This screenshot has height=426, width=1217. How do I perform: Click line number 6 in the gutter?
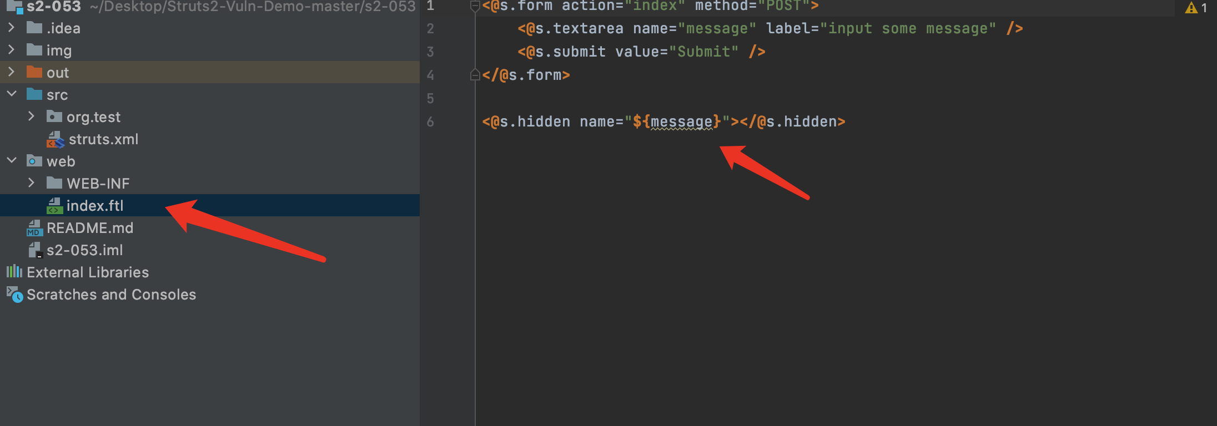pyautogui.click(x=430, y=121)
